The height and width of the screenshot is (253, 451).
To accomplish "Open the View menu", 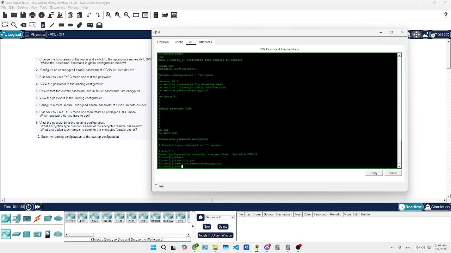I will 34,7.
